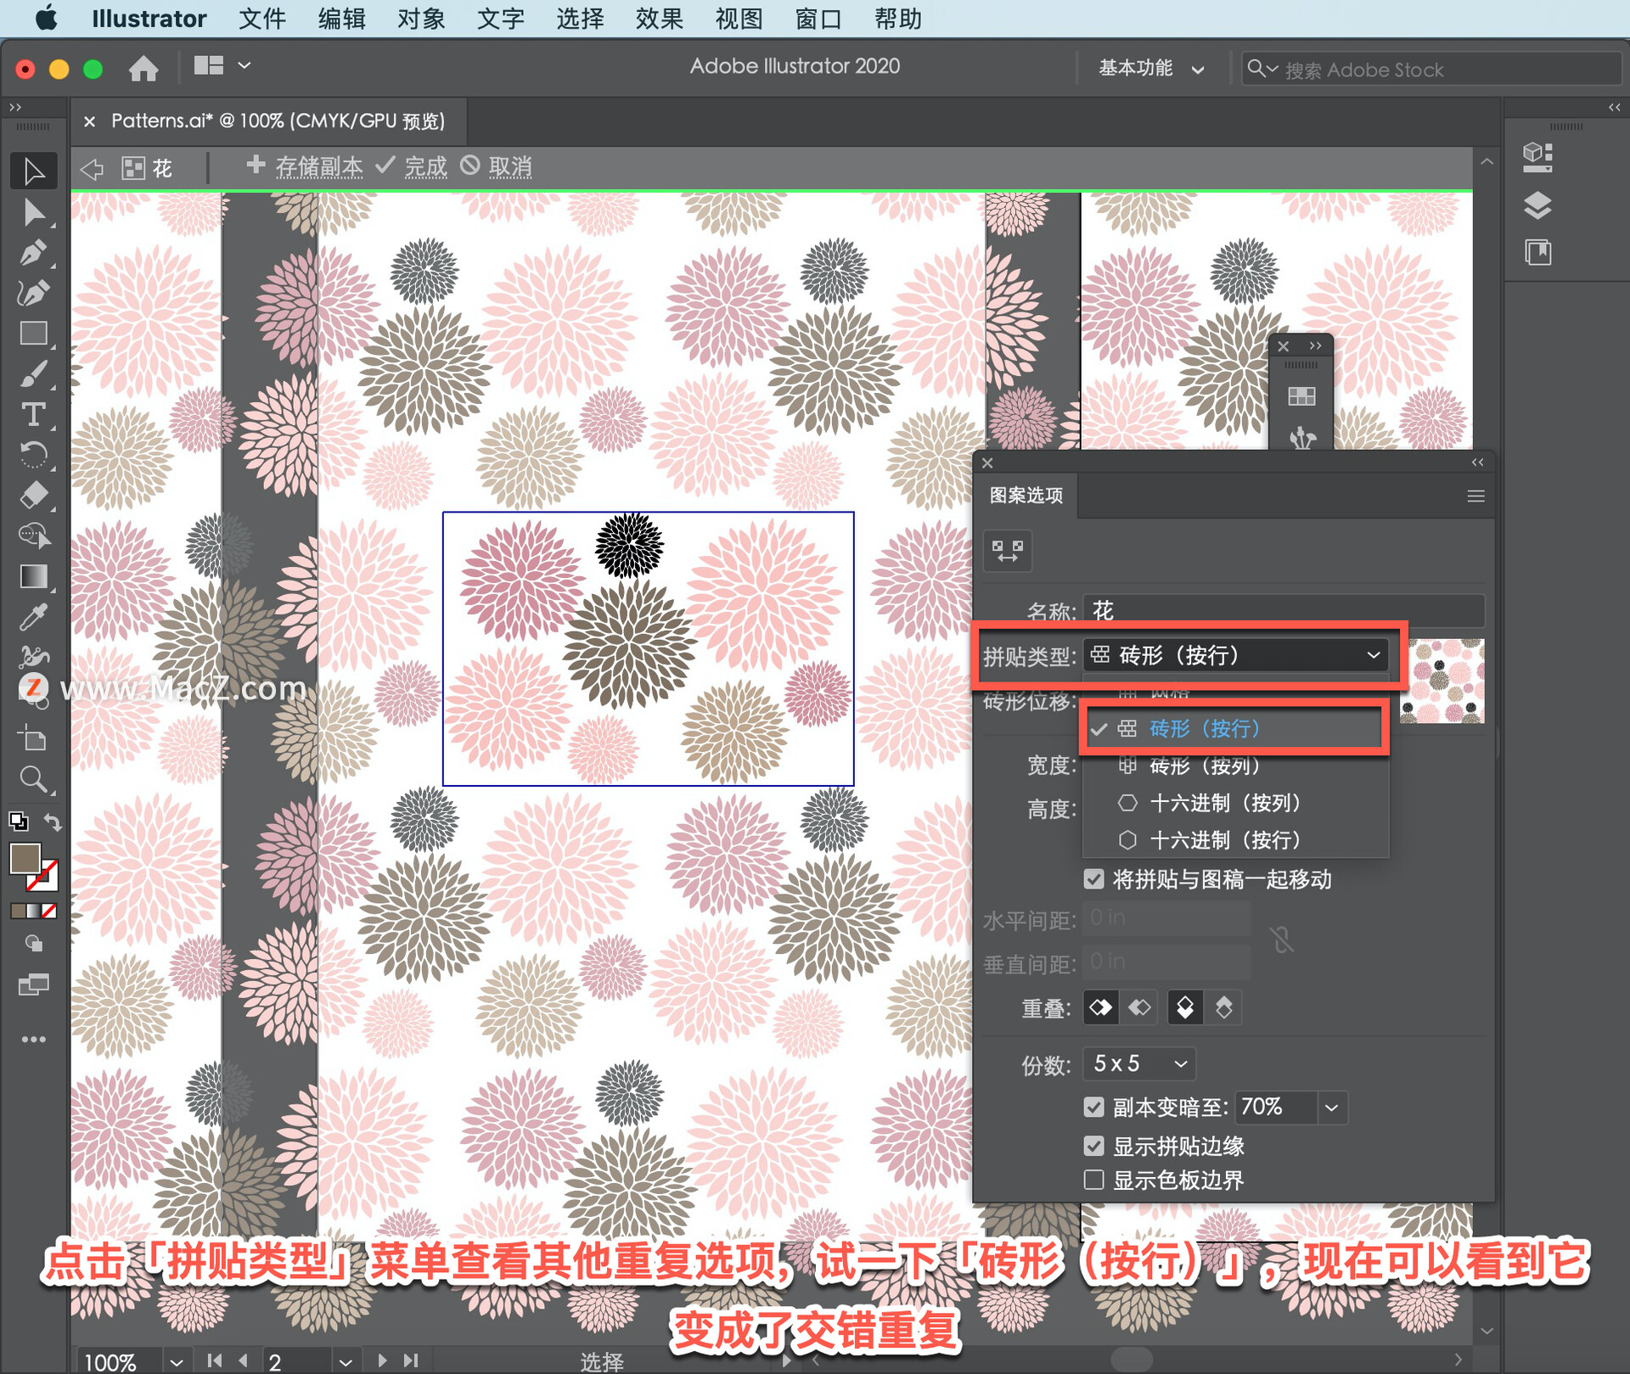Open the Layers panel icon
The height and width of the screenshot is (1374, 1630).
click(x=1537, y=205)
